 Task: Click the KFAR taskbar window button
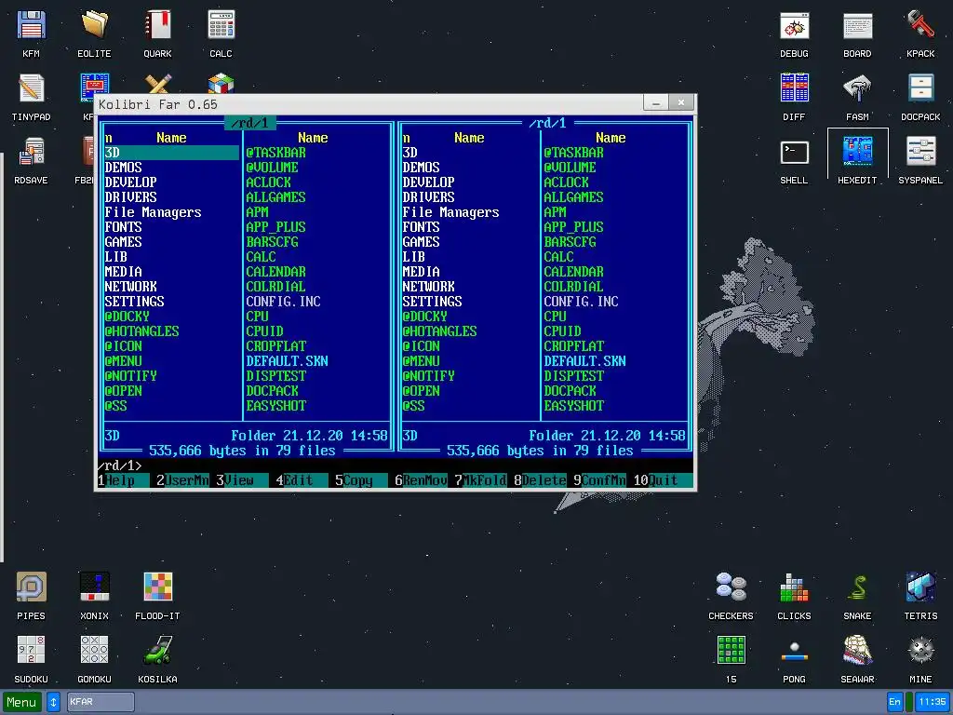(101, 702)
